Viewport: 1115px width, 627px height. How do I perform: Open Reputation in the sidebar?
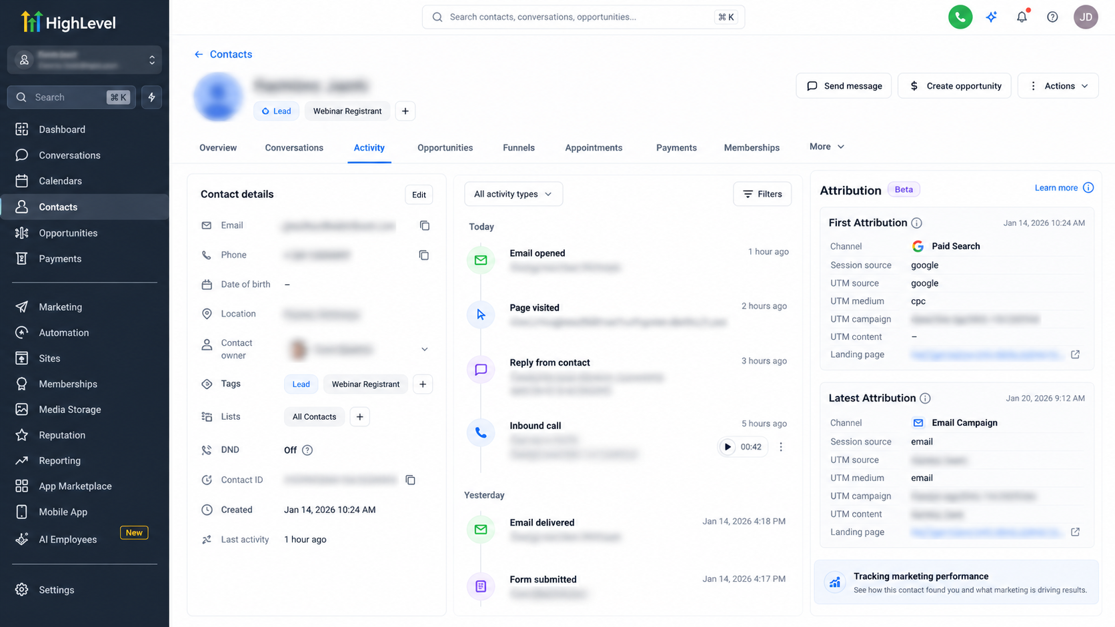62,435
